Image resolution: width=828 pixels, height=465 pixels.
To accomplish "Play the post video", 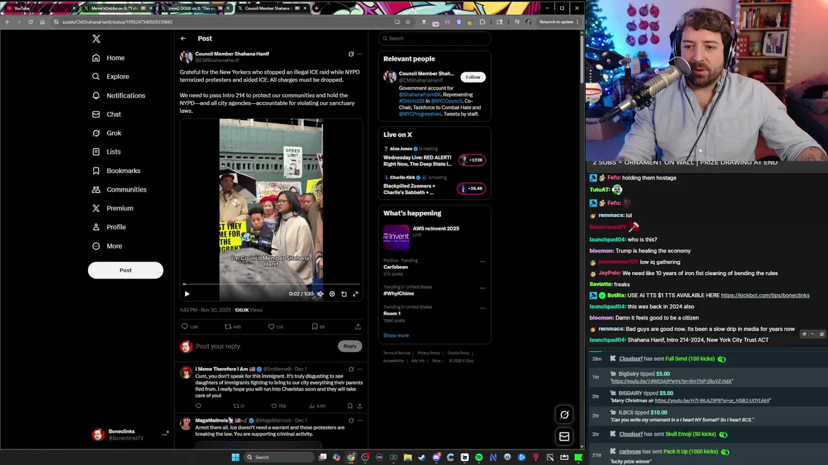I will (187, 294).
